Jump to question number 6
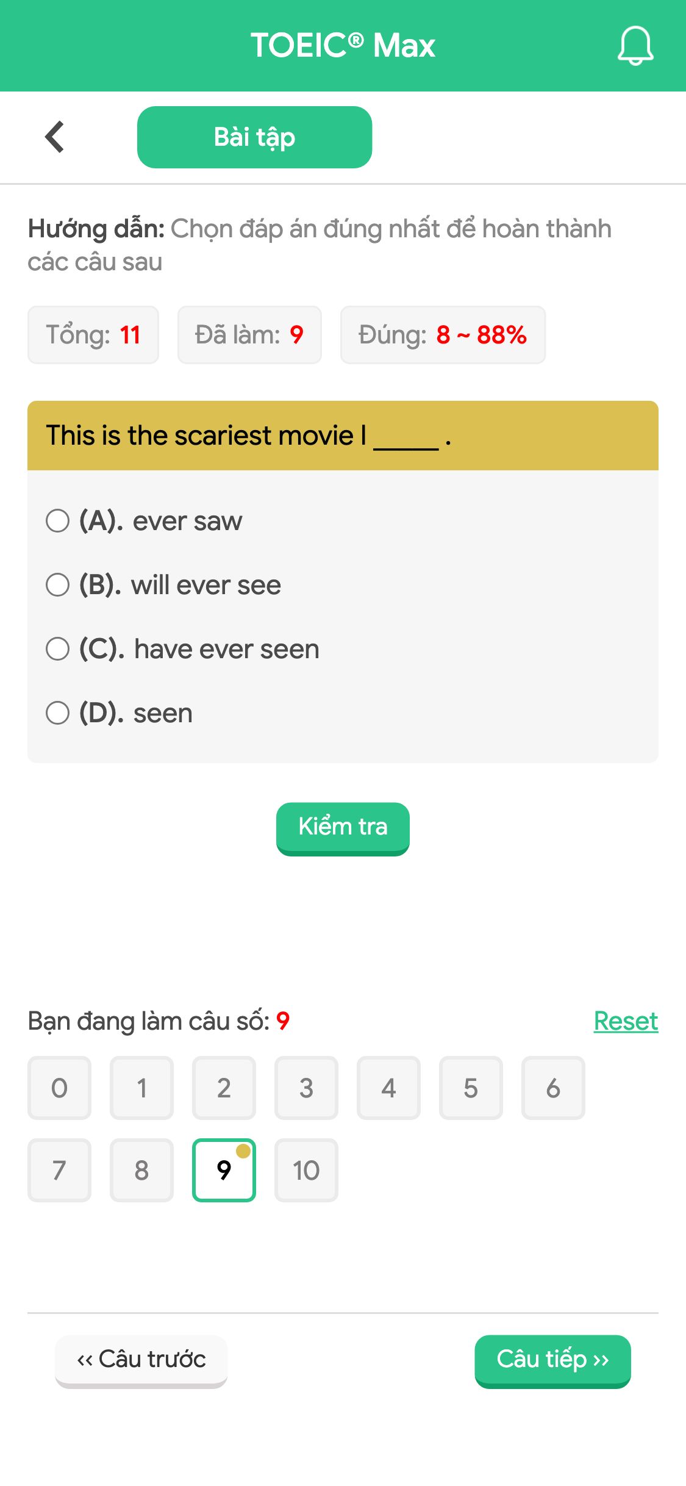The width and height of the screenshot is (686, 1486). (553, 1088)
